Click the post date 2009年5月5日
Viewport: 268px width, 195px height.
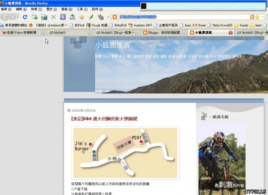(83, 110)
